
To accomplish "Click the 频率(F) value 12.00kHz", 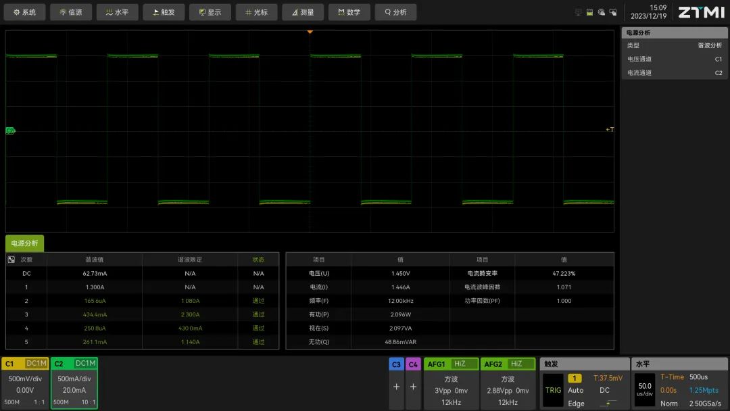I will [400, 301].
